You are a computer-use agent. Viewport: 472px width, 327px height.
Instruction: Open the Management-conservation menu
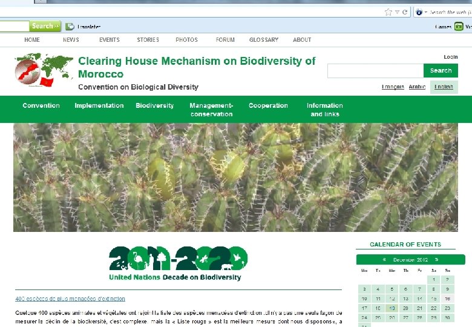[x=211, y=110]
